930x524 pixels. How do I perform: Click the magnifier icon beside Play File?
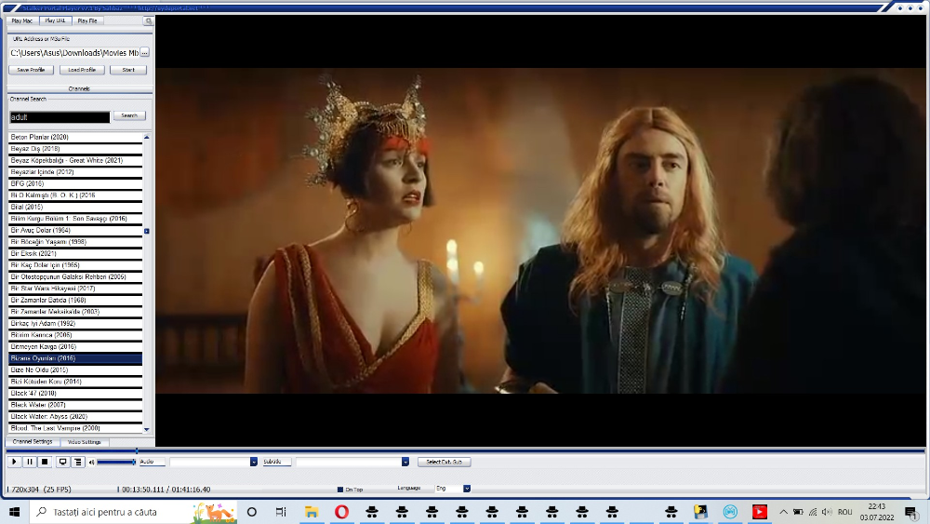148,20
